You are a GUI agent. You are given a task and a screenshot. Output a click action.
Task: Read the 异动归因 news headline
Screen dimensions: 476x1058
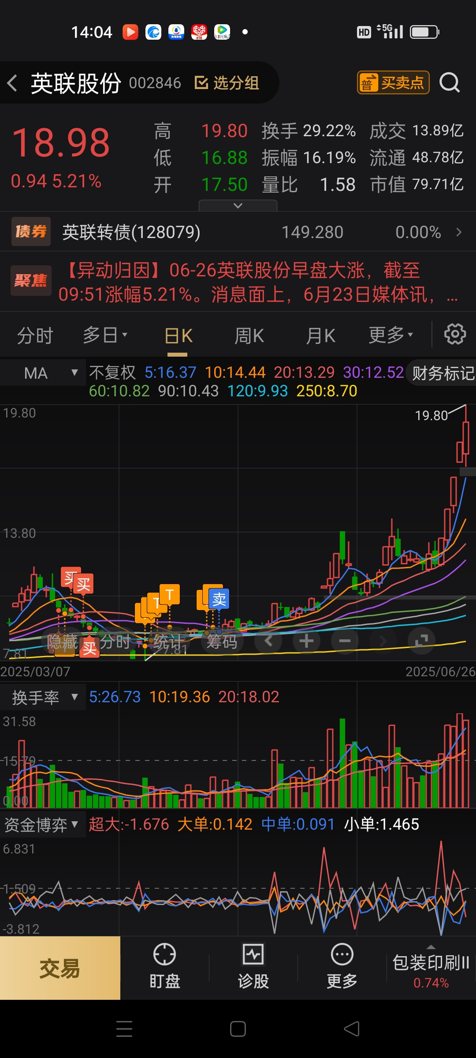coord(259,282)
